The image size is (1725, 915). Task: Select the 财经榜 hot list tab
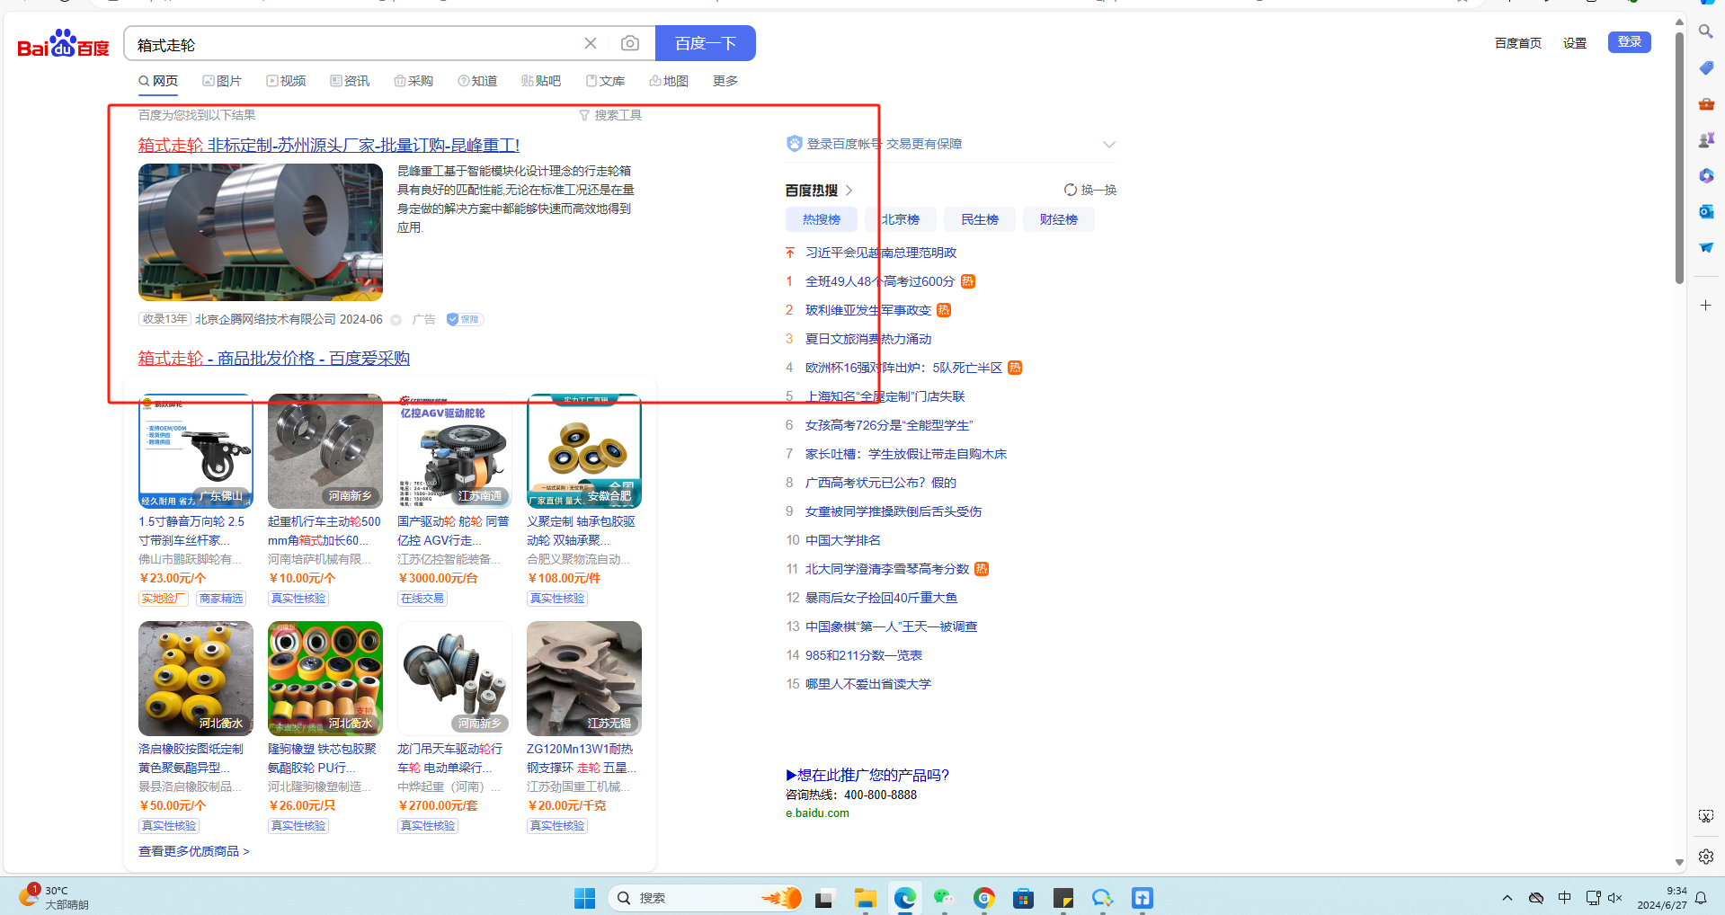tap(1059, 219)
